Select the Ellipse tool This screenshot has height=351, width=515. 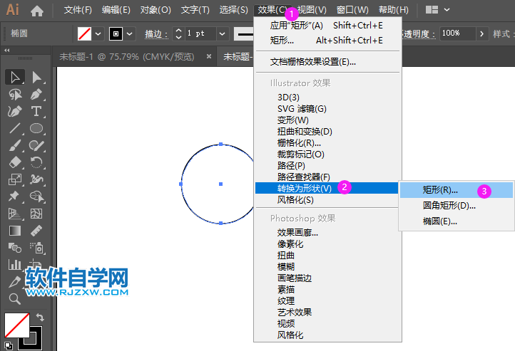point(36,128)
